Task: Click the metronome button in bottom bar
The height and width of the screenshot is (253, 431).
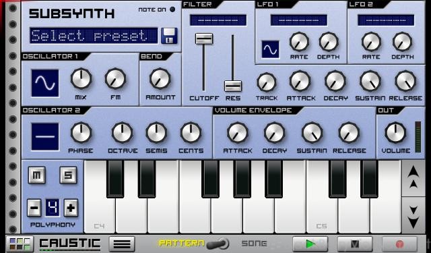Action: pyautogui.click(x=355, y=244)
